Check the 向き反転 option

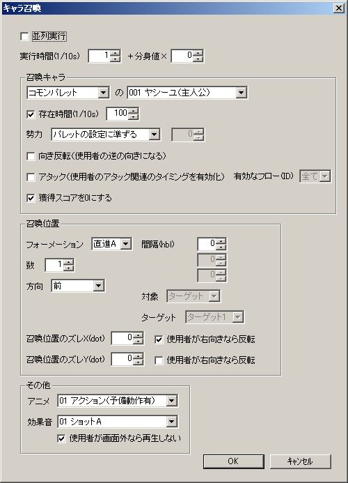click(31, 156)
